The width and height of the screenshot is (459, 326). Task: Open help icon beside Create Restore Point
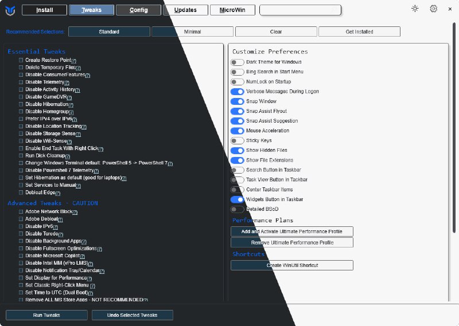pyautogui.click(x=73, y=60)
